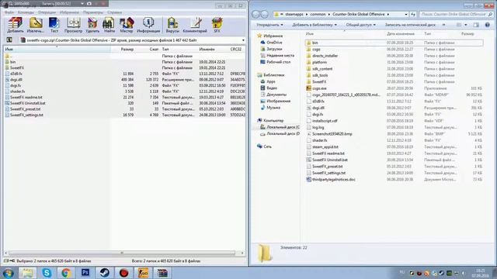Click the Добавить (Add) icon in WinRAR toolbar
Image resolution: width=497 pixels, height=279 pixels.
tap(16, 26)
